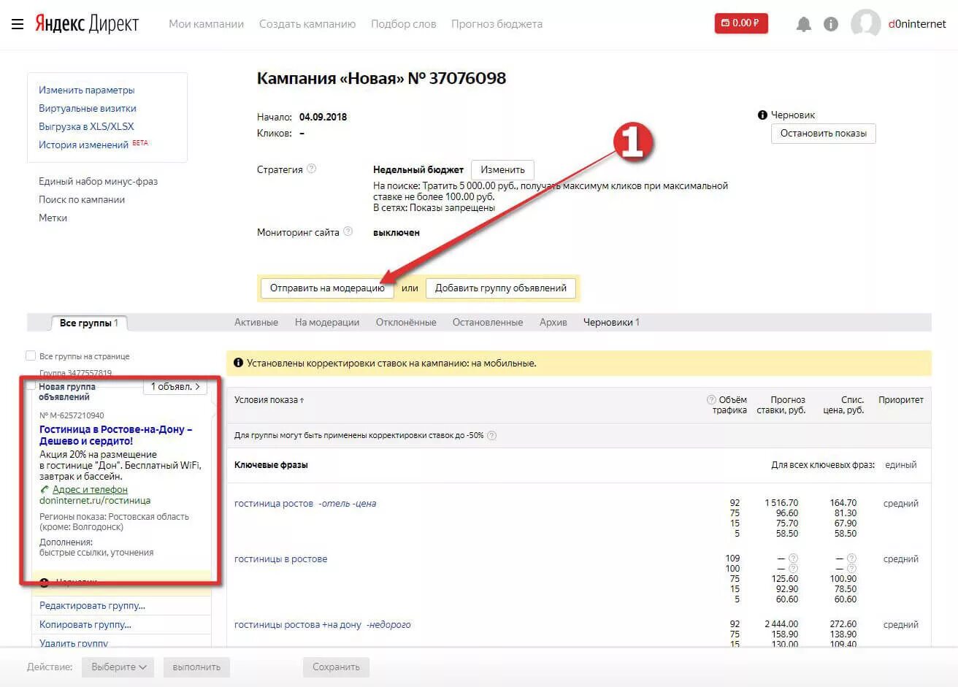The image size is (958, 687).
Task: Click the phone icon before Адрес и телефон
Action: (45, 489)
